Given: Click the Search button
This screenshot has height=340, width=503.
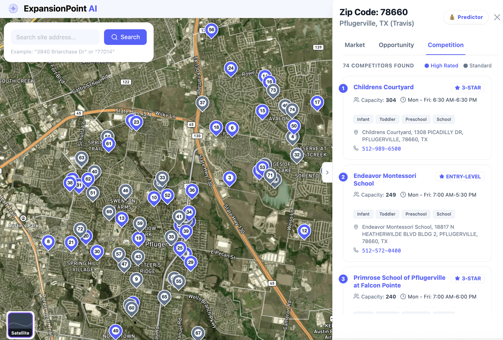Looking at the screenshot, I should click(125, 37).
